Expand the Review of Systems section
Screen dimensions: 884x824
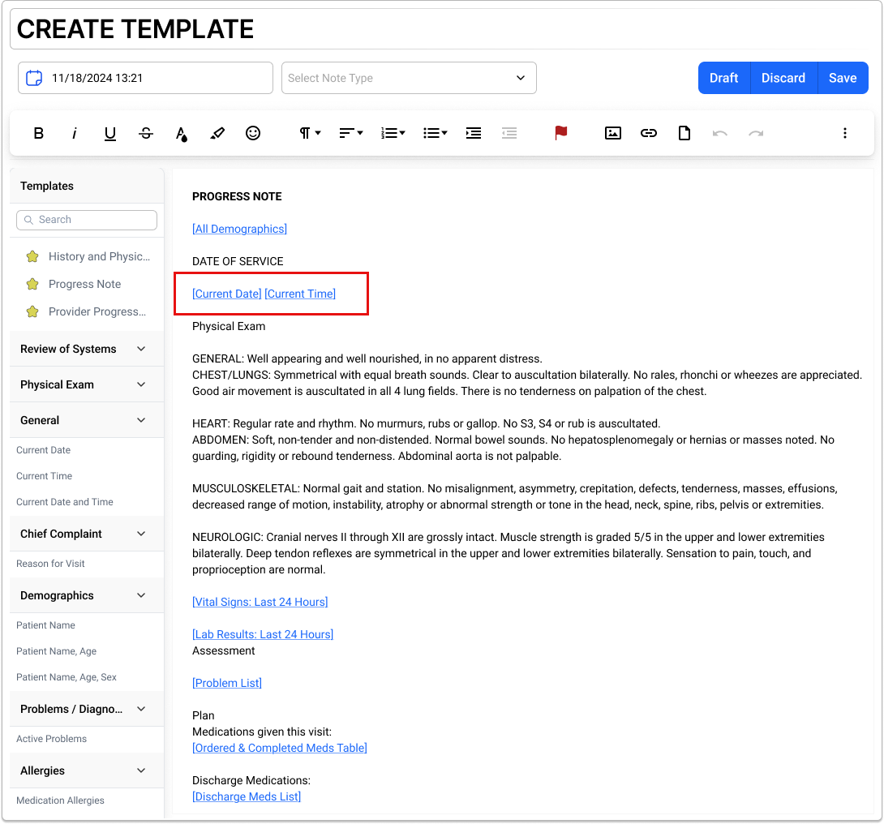86,348
